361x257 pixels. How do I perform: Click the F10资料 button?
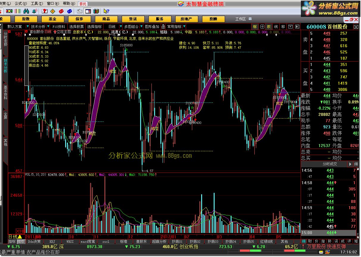pyautogui.click(x=59, y=26)
